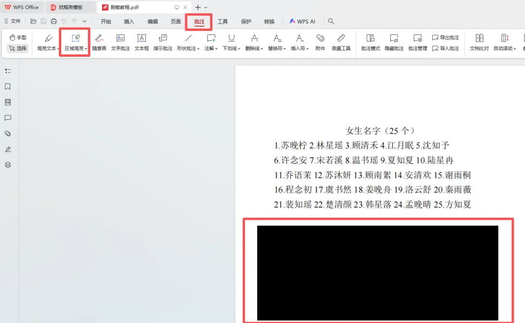Choose the Highlight Text (高亮文本) tool
Screen dimensions: 525x323
click(x=47, y=42)
